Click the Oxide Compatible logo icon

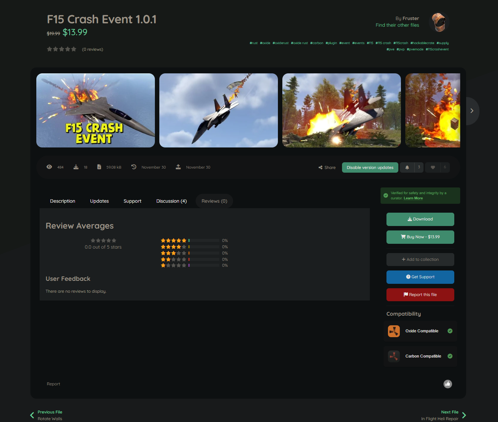[x=394, y=331]
